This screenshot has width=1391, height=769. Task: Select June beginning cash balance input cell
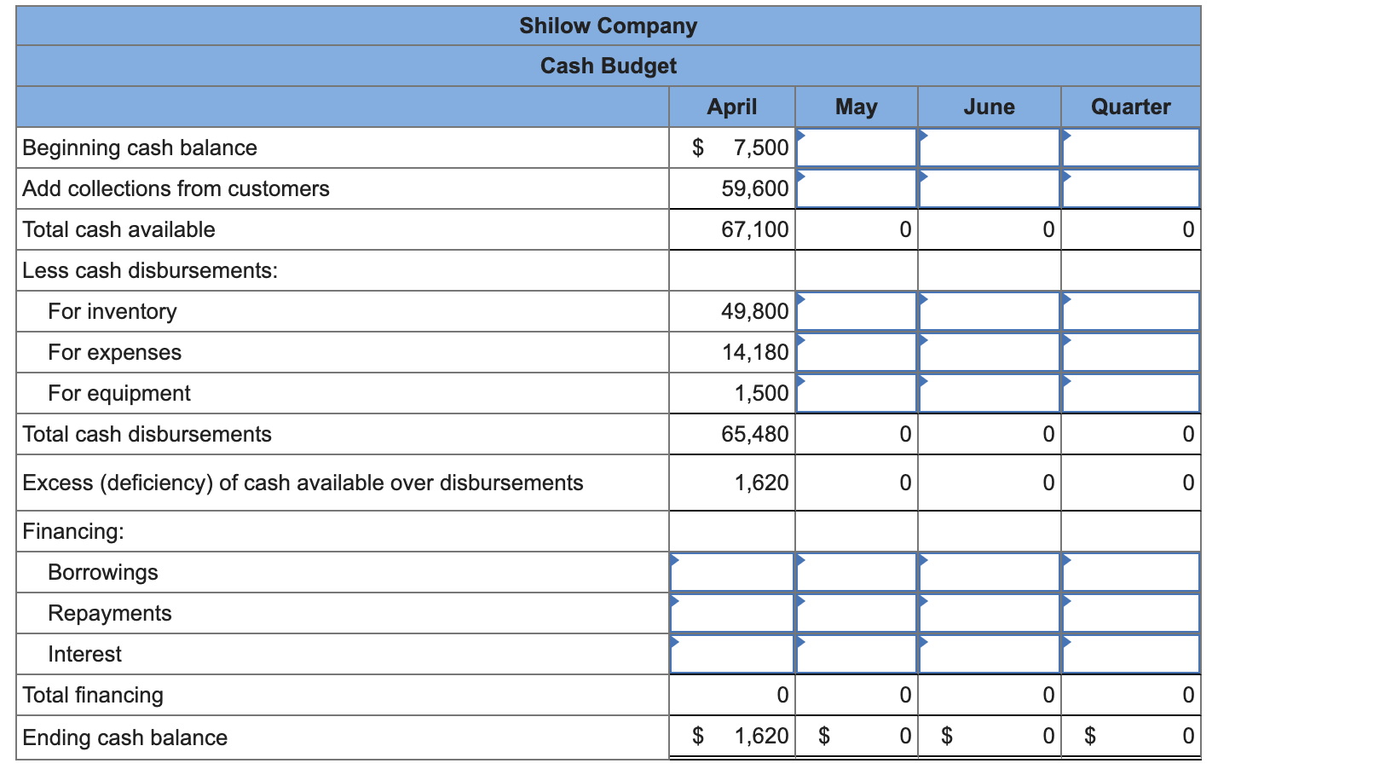coord(990,147)
